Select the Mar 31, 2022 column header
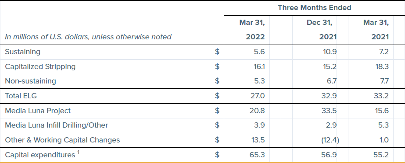This screenshot has width=405, height=163. point(252,30)
